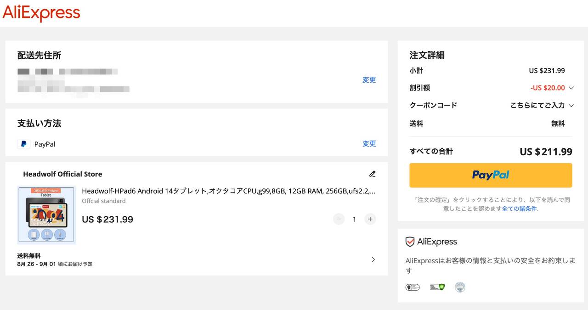Click the AliExpress logo in the header
Screen dimensions: 588x310
pyautogui.click(x=41, y=13)
